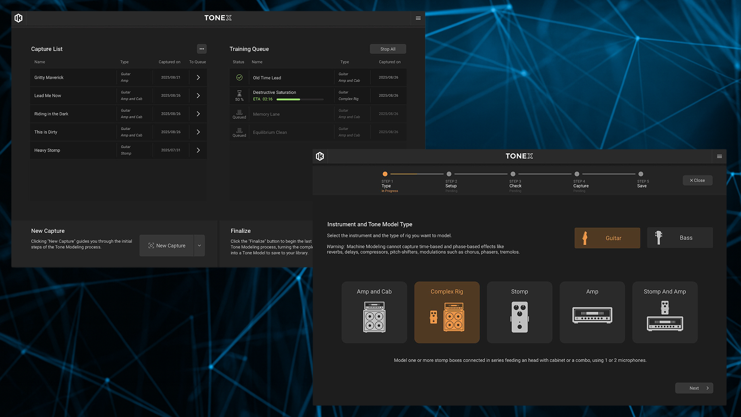
Task: Click the pedal and amp icon in Complex Rig
Action: tap(447, 317)
